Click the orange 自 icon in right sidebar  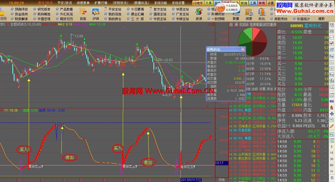tap(331, 68)
